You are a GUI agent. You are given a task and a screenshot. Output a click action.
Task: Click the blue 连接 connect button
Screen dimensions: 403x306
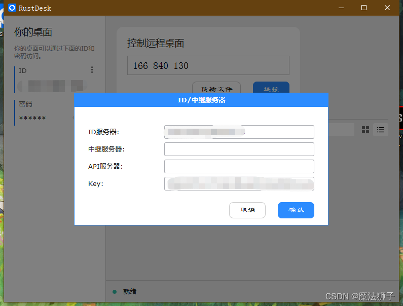tap(271, 88)
